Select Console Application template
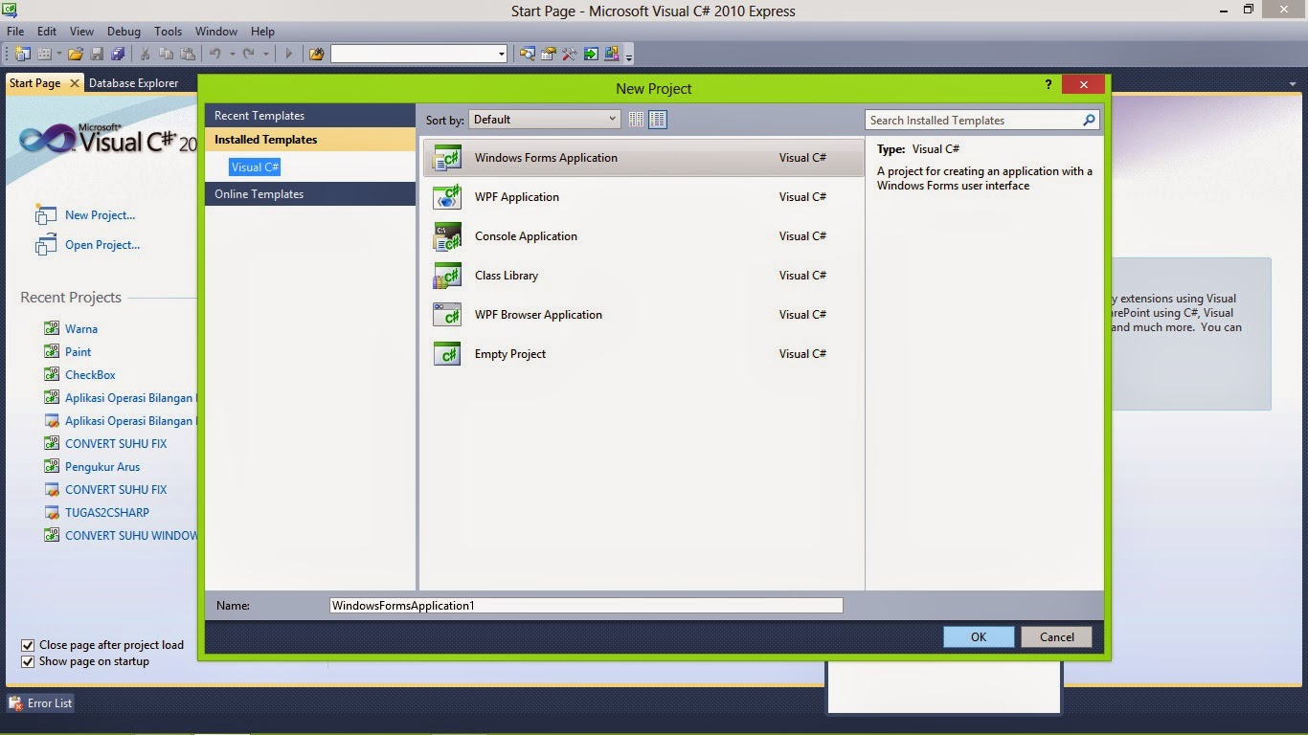 tap(643, 236)
